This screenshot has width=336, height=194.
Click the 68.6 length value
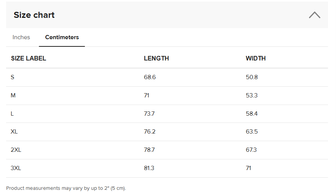coord(150,77)
